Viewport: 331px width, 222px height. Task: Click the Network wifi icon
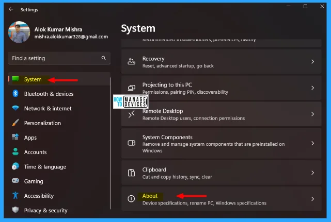click(15, 108)
